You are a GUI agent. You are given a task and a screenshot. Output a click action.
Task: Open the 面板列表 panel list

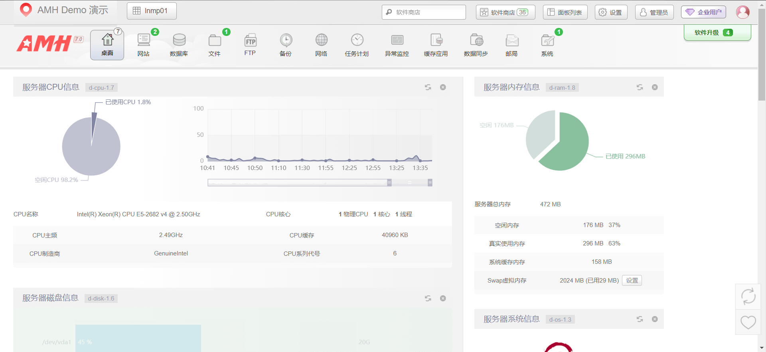565,12
